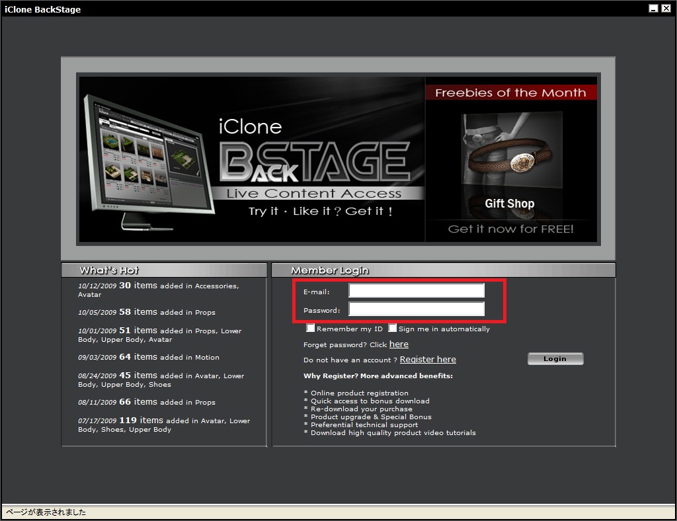Select the 09/03/2009 64 items Motion entry
Screen dimensions: 677x521
click(x=149, y=357)
